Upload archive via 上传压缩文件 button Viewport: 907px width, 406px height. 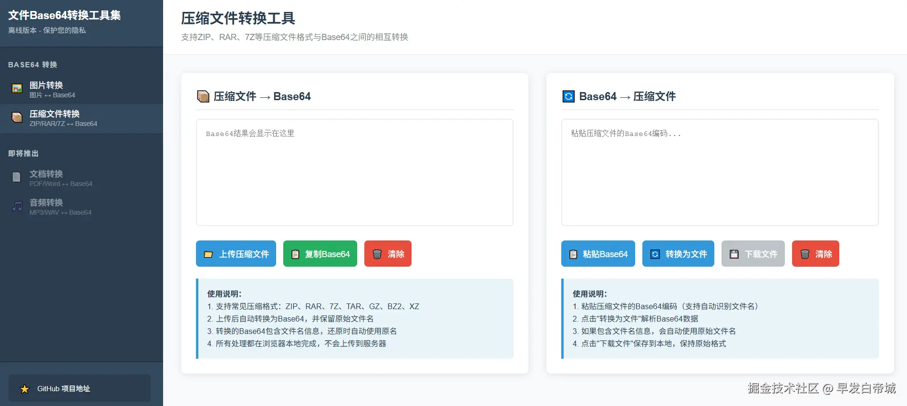coord(236,254)
